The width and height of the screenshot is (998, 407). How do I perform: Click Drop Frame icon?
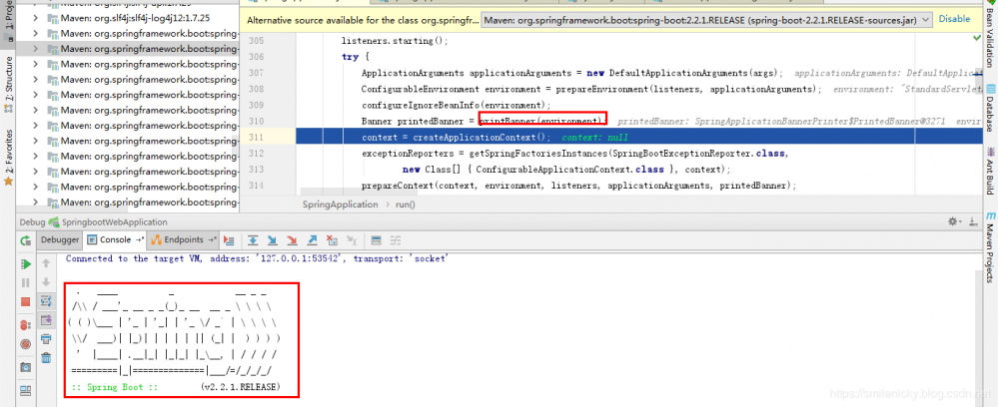coord(332,240)
